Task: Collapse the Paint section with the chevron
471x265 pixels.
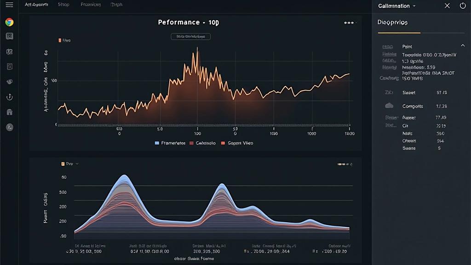Action: point(463,46)
